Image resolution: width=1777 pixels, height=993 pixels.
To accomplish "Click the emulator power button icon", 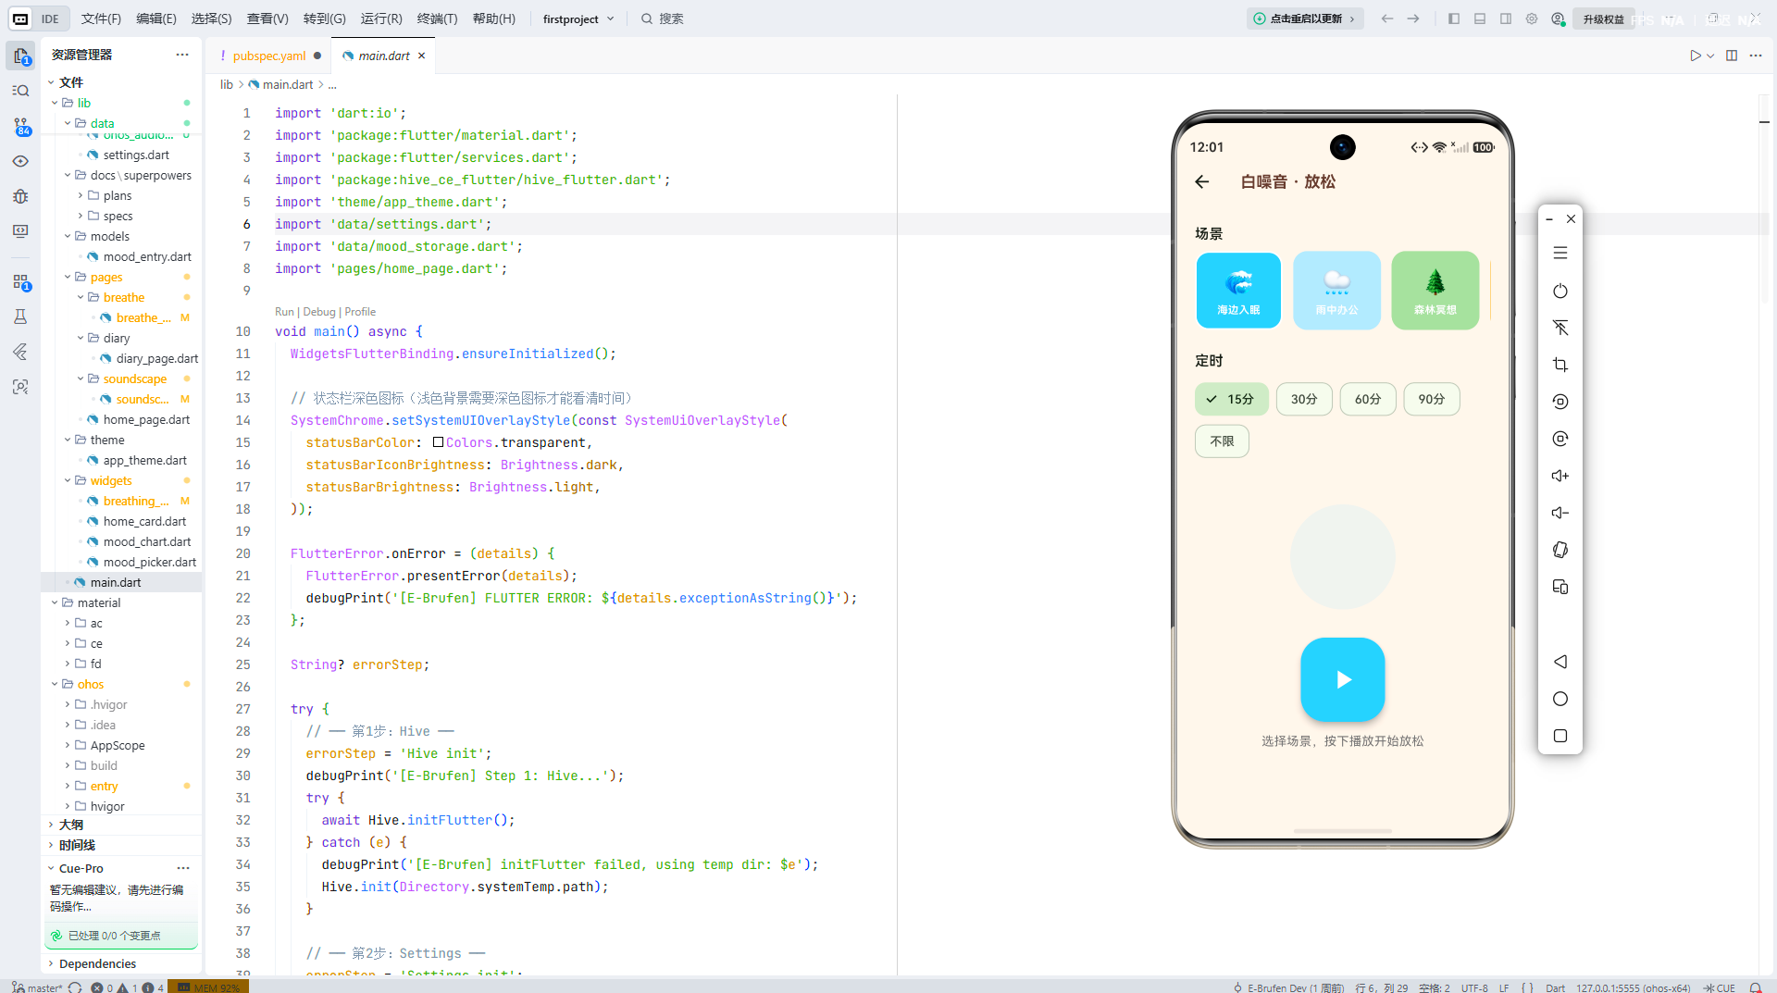I will point(1560,291).
